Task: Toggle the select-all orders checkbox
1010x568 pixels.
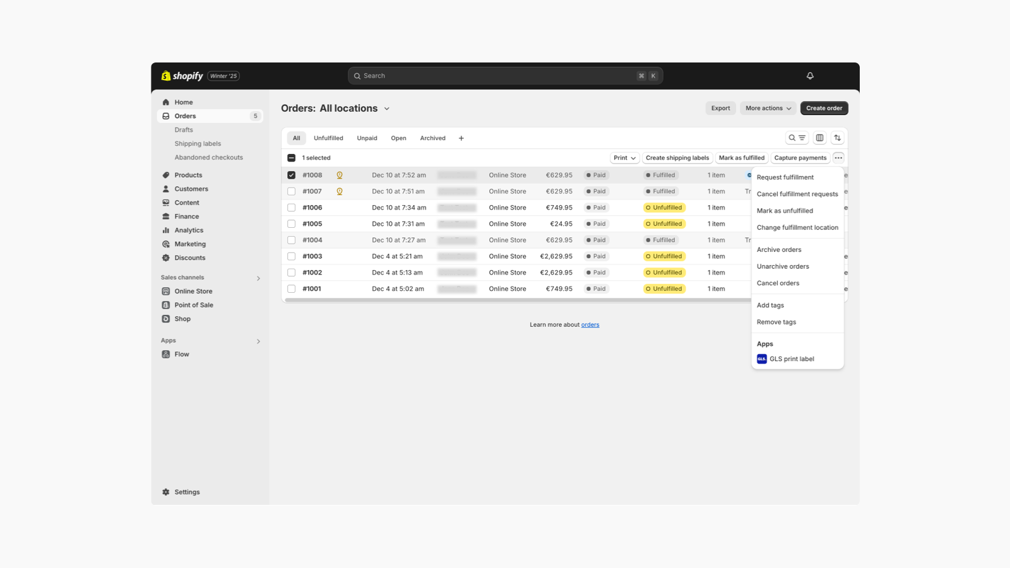Action: [x=291, y=157]
